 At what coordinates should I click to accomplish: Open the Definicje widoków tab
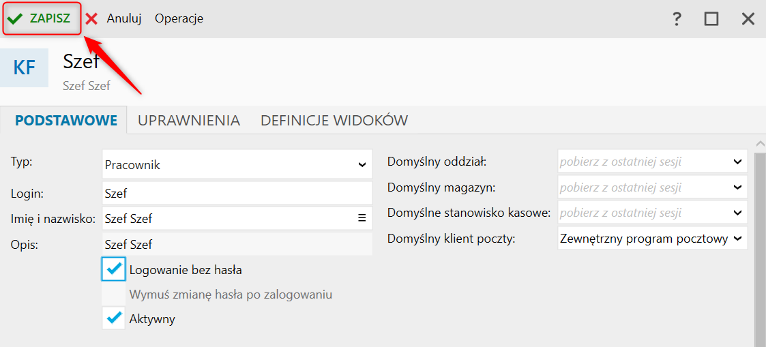[334, 120]
